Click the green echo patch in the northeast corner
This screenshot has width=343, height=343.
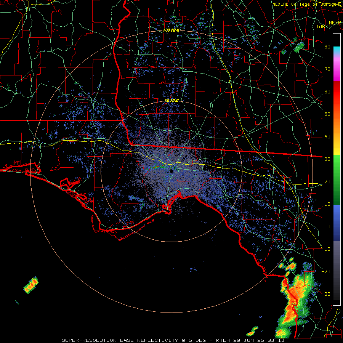tap(299, 48)
